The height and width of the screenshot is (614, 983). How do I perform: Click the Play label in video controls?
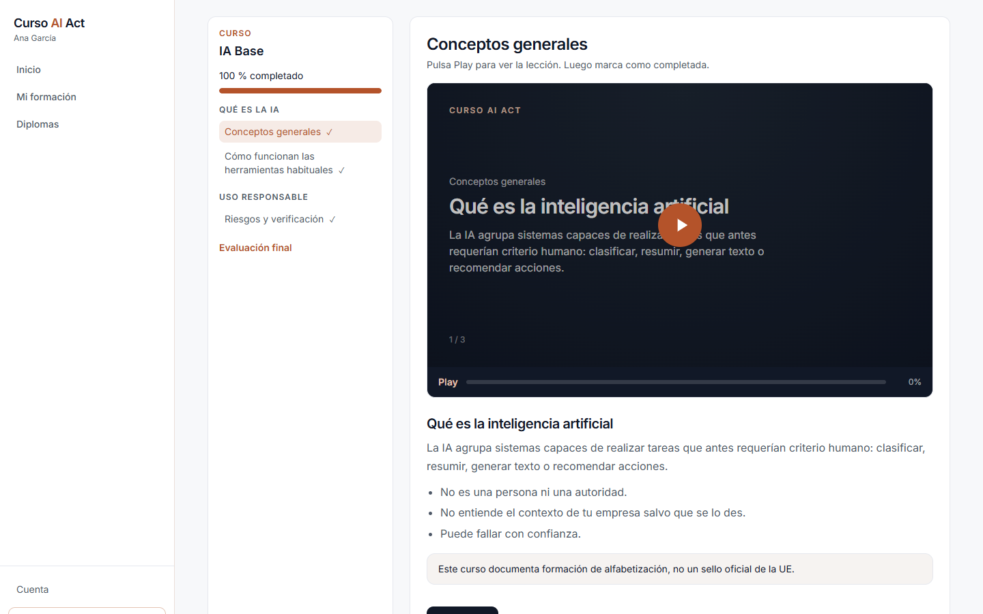(448, 382)
